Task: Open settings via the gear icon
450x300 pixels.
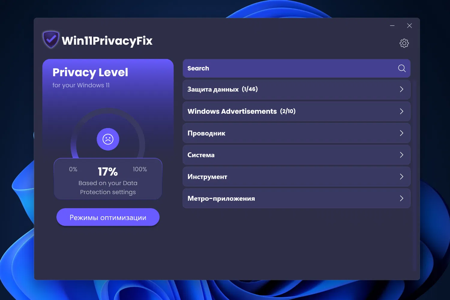Action: pos(404,43)
